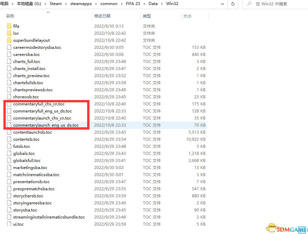This screenshot has height=234, width=308.
Task: Select streaminginstallcinematicsbundle.toc file name
Action: [49, 217]
